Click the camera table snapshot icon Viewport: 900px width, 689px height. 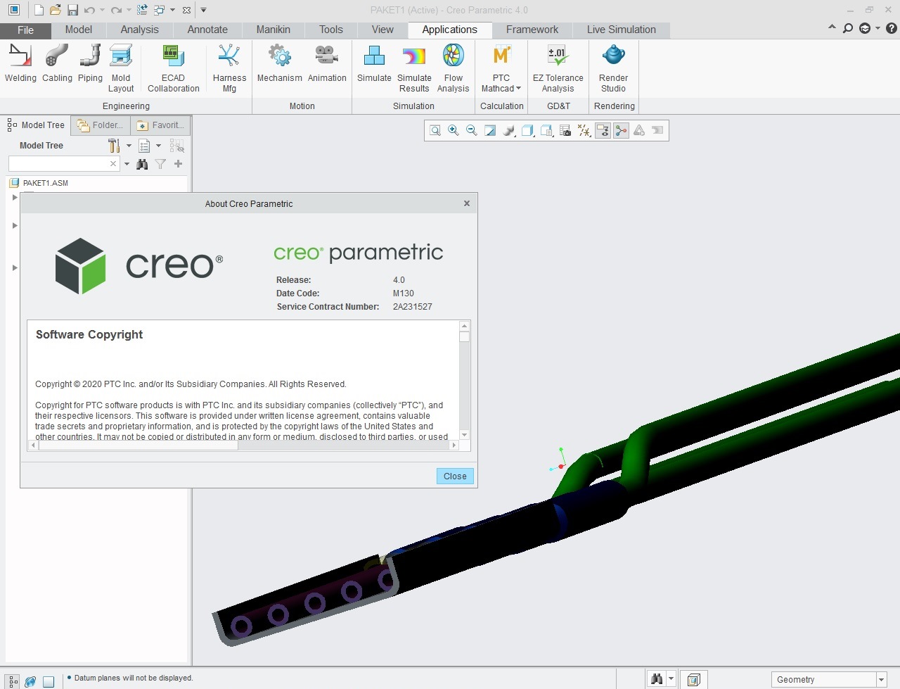point(565,130)
